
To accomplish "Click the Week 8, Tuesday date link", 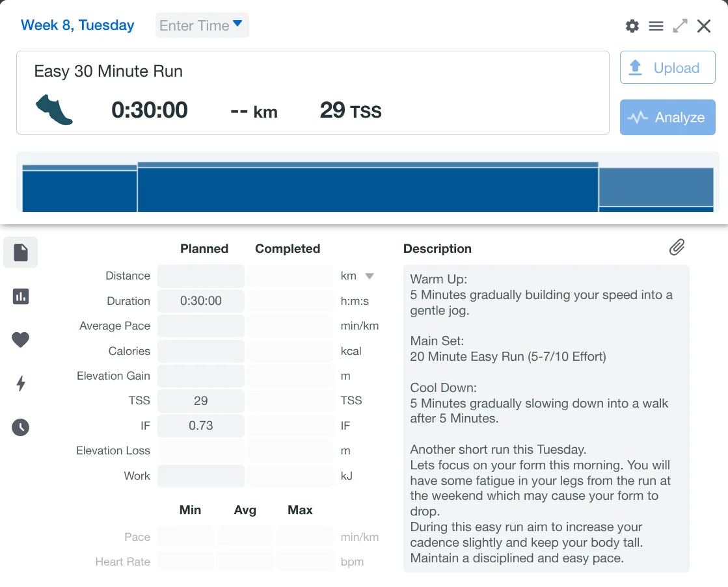I will coord(77,25).
